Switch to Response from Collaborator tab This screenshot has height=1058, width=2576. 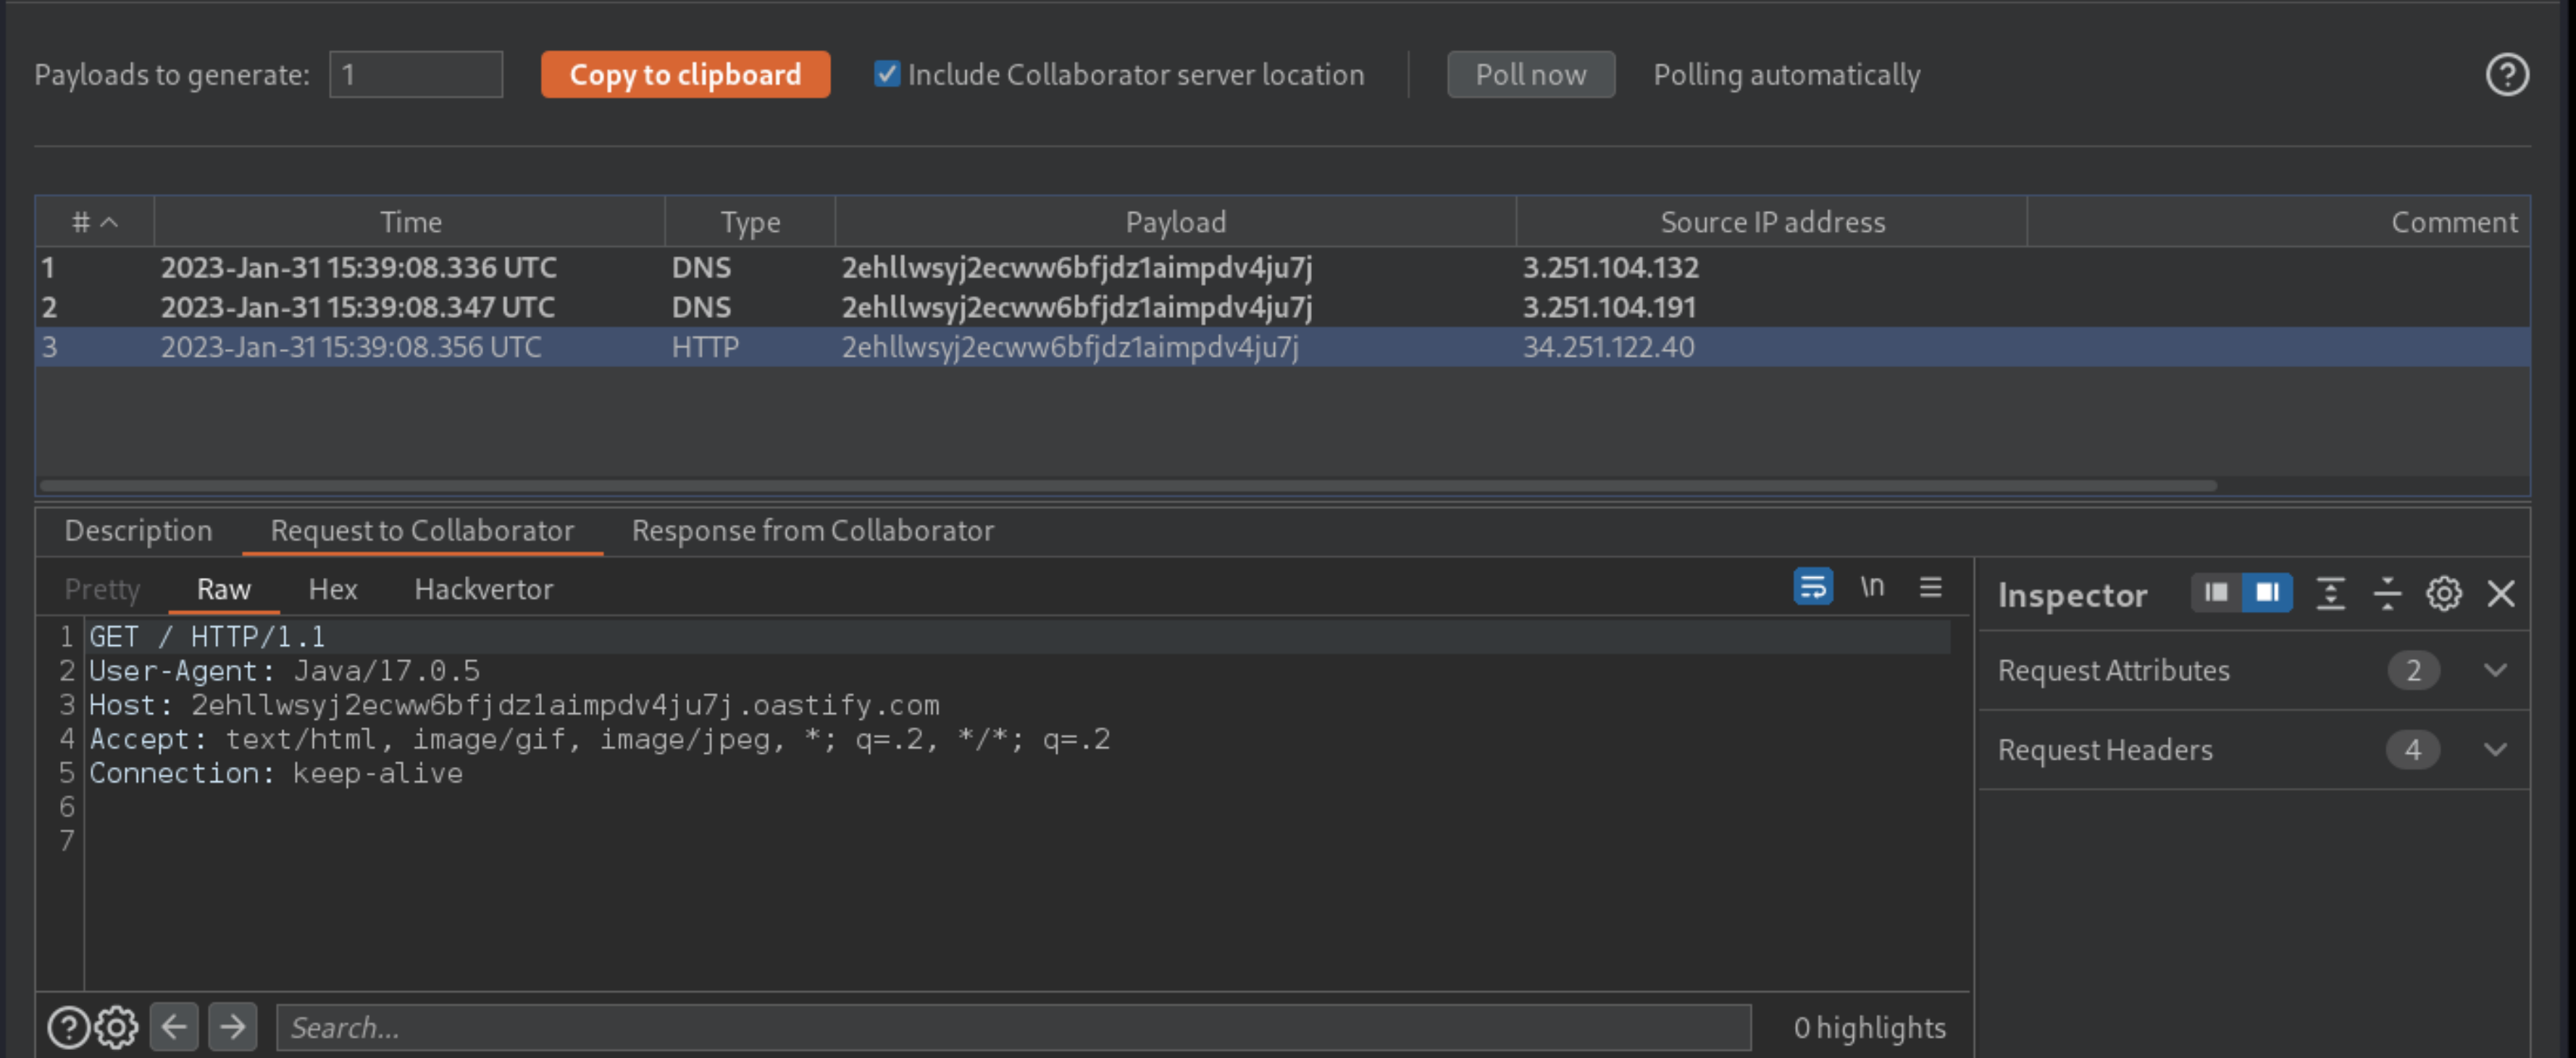(812, 530)
